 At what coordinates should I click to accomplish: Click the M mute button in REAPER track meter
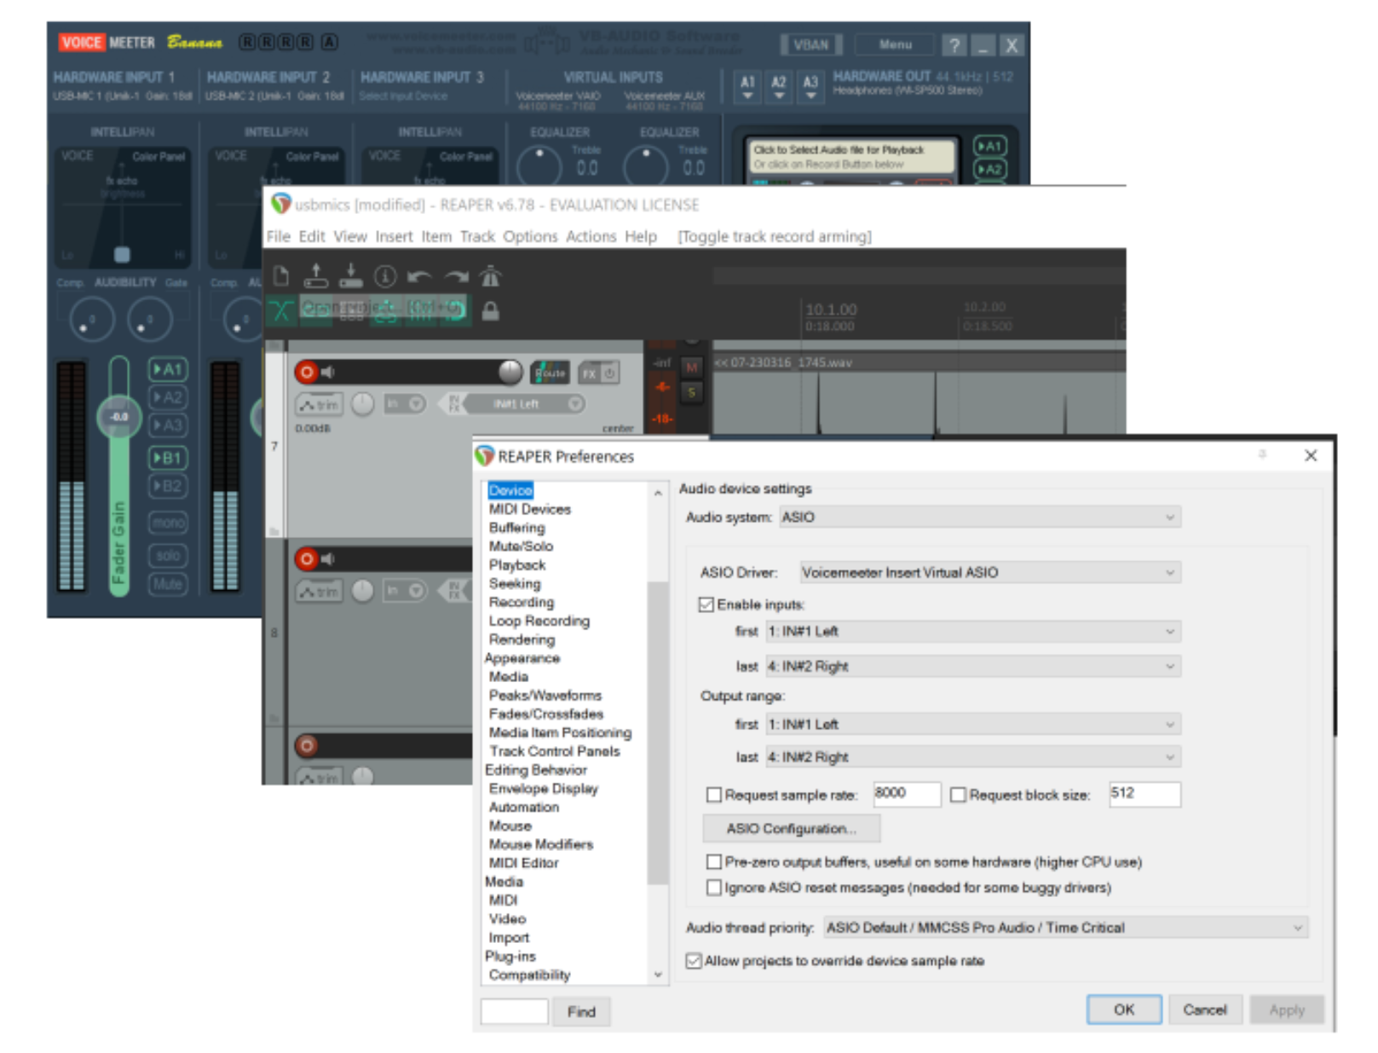[x=691, y=367]
